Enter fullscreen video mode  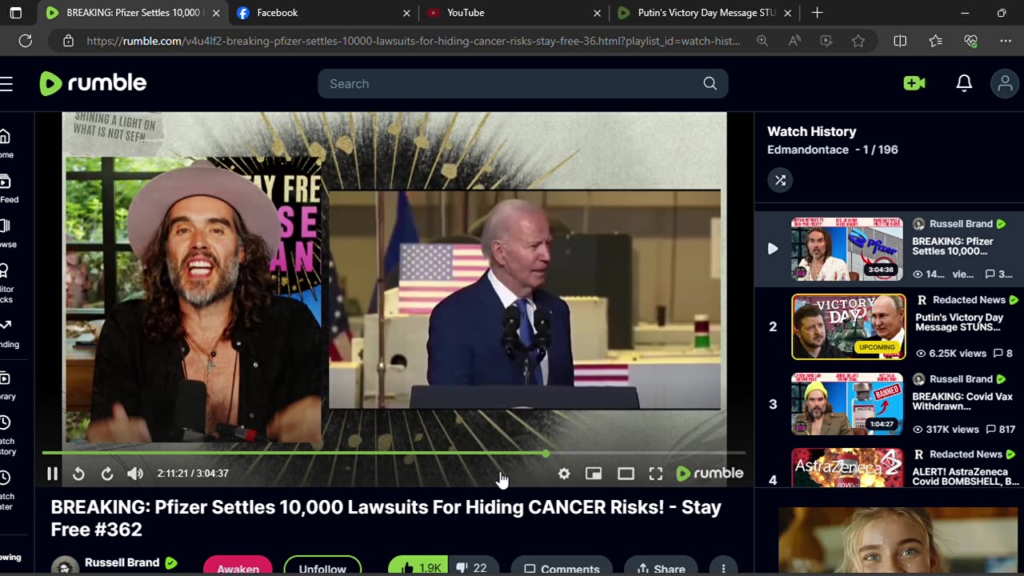click(655, 474)
